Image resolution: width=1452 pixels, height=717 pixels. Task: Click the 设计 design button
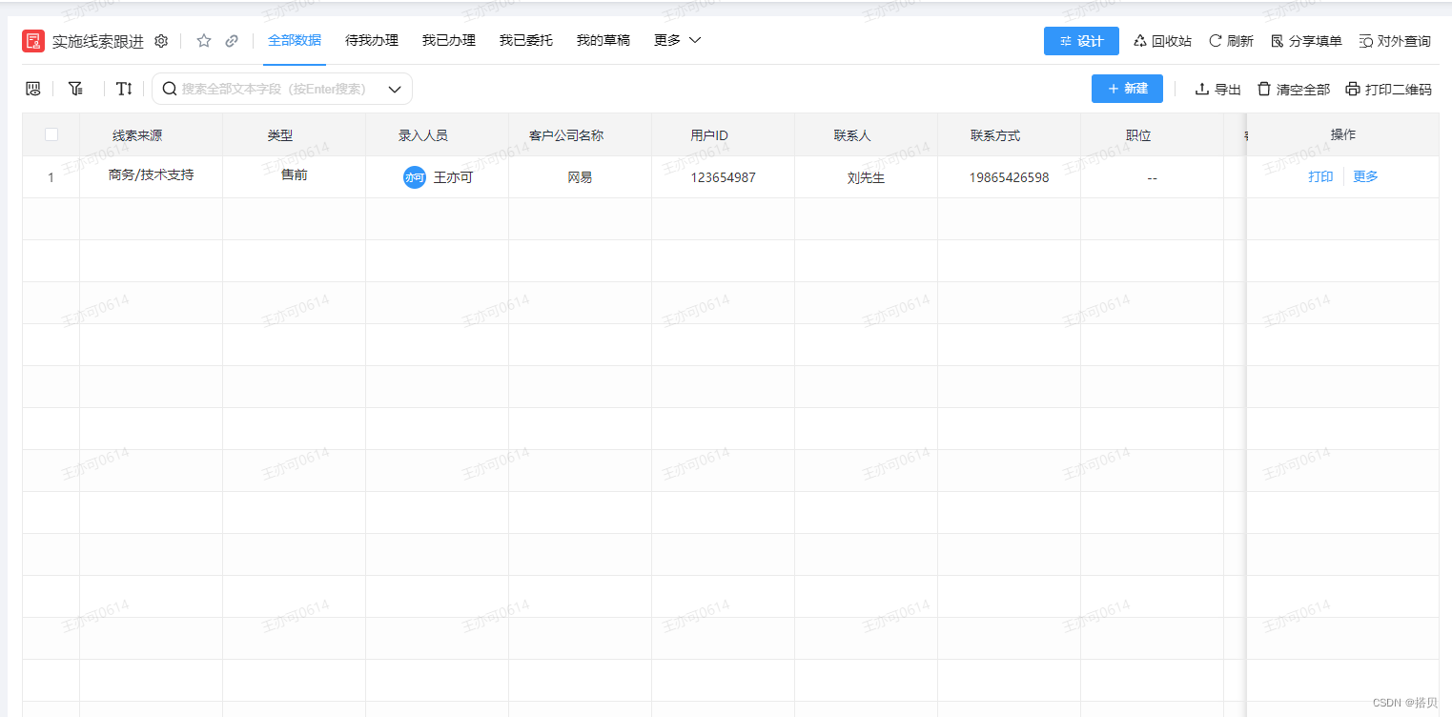pos(1081,41)
